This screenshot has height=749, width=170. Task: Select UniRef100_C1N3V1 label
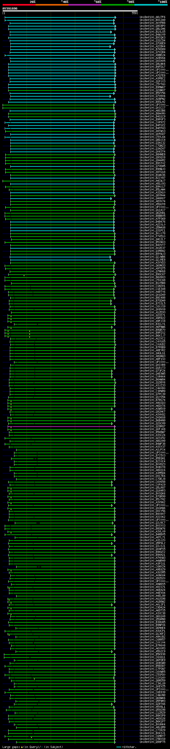click(x=152, y=286)
